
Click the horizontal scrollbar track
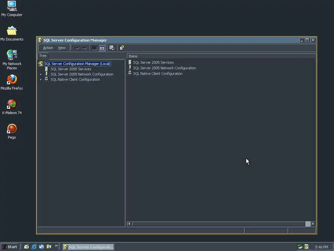pyautogui.click(x=218, y=224)
